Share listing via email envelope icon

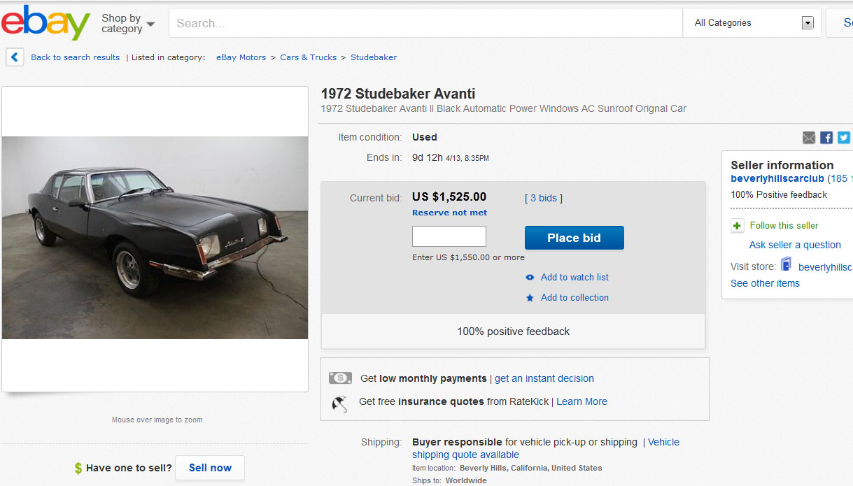pos(809,138)
